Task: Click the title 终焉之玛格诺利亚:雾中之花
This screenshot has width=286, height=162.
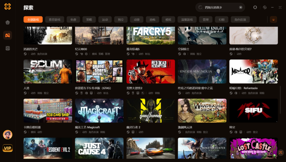Action: point(195,88)
